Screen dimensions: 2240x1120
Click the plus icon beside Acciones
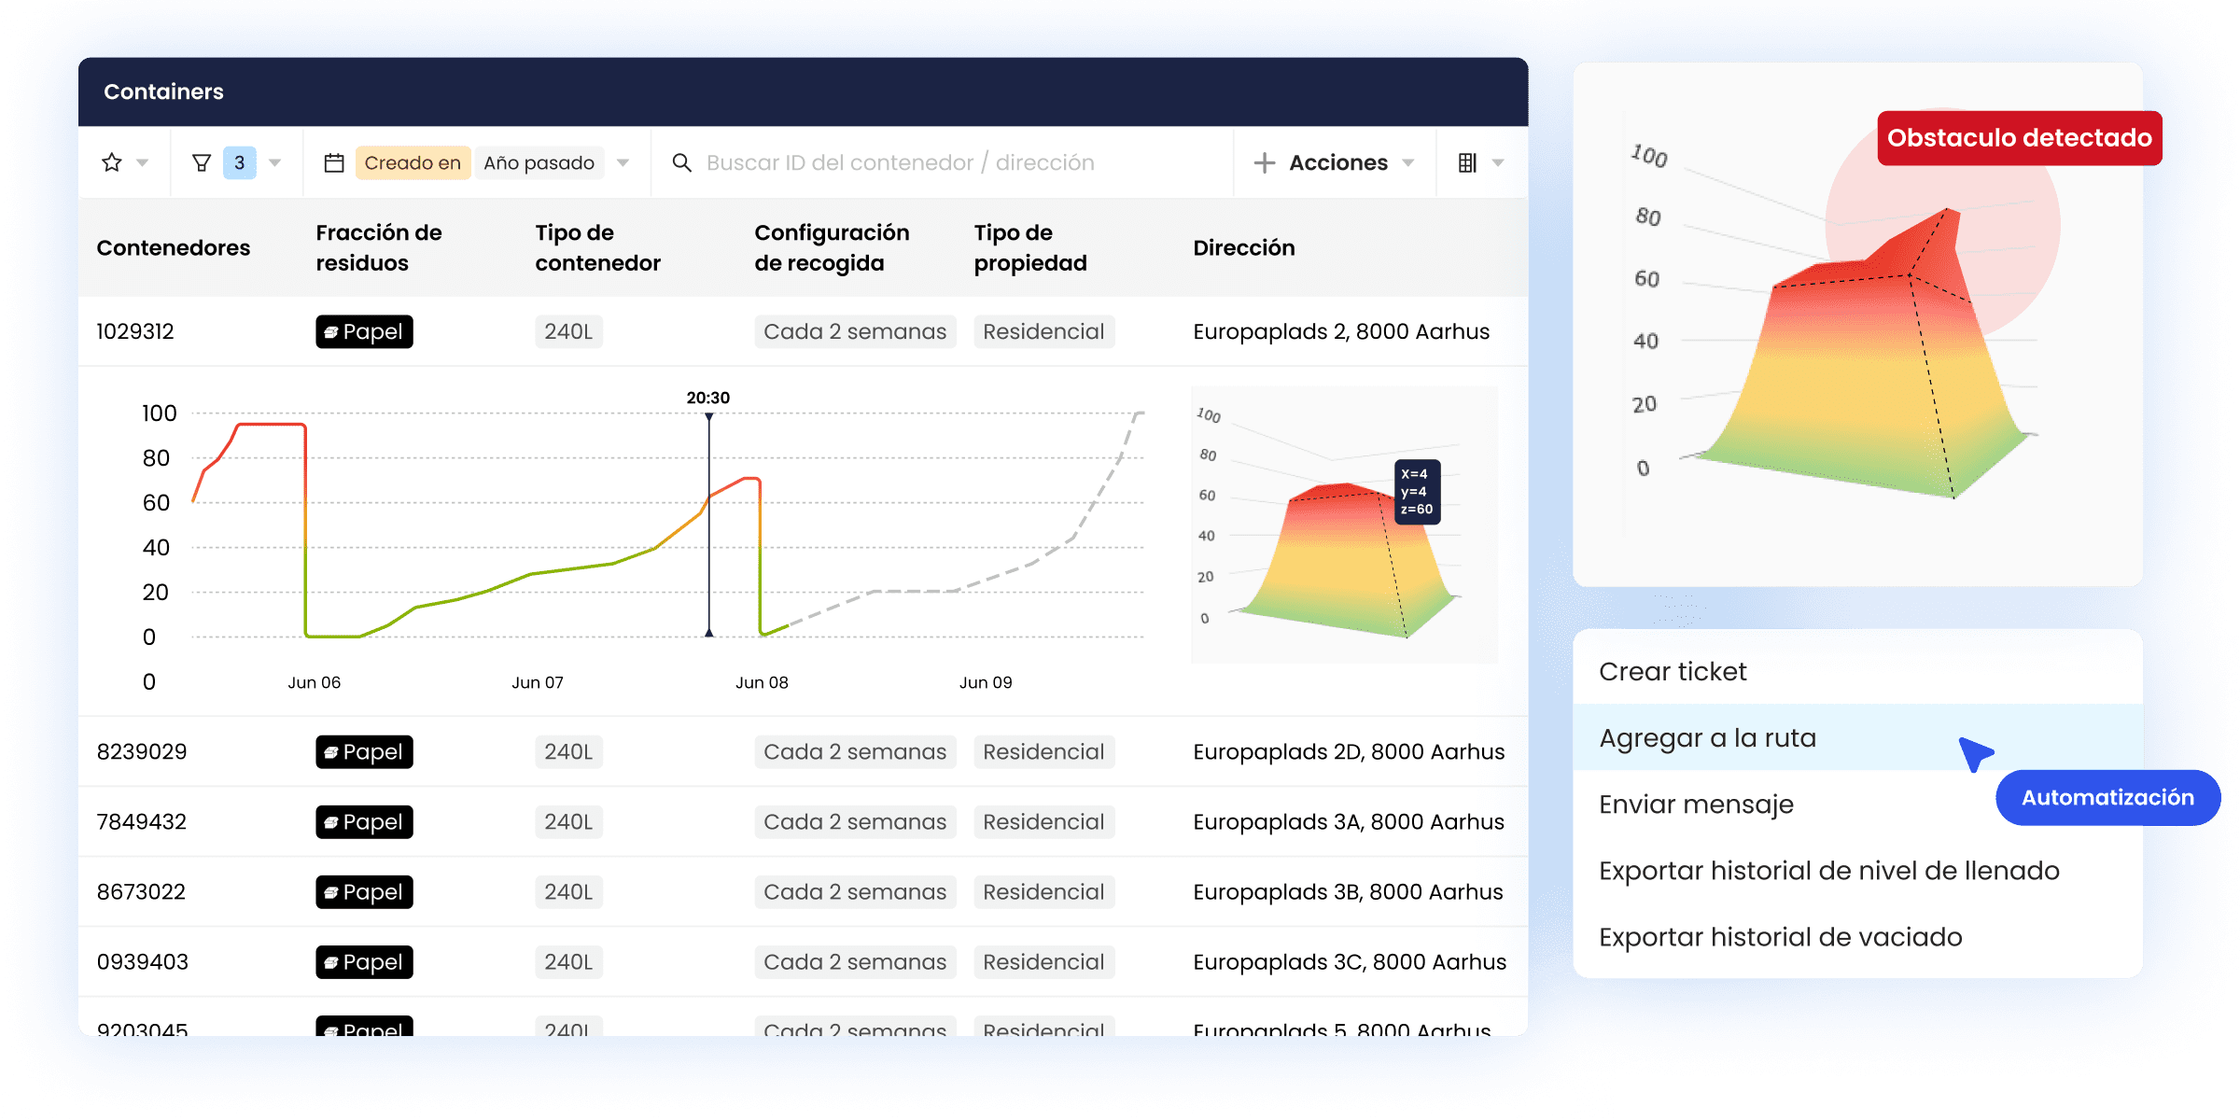coord(1265,163)
